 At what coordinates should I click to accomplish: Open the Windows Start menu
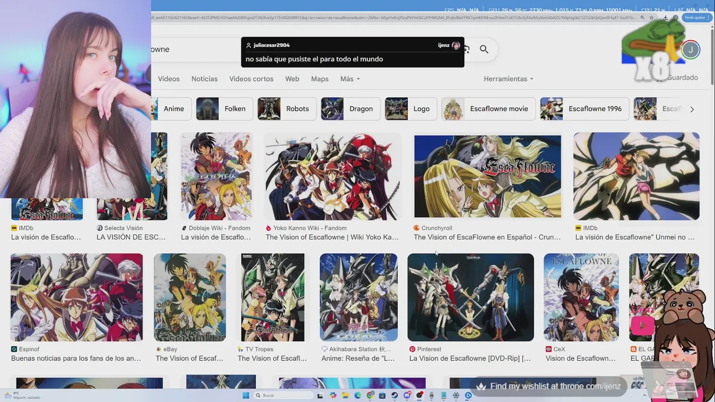coord(246,395)
